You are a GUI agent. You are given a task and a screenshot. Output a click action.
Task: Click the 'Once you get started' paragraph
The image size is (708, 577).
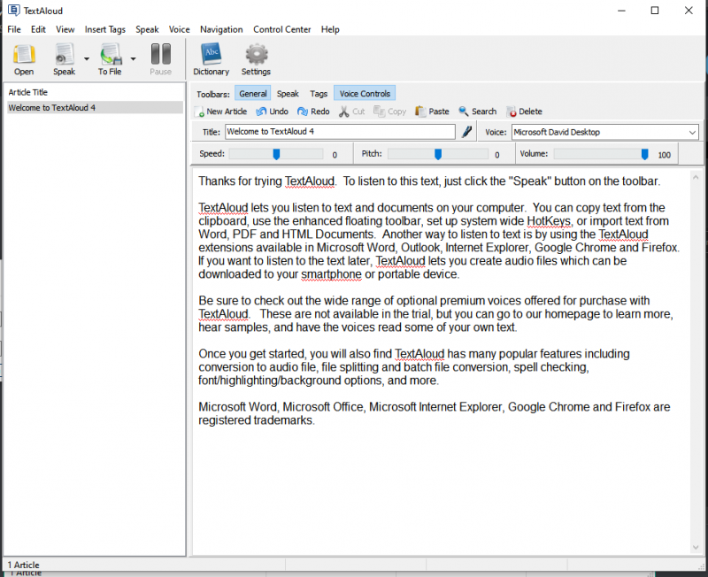tap(414, 367)
